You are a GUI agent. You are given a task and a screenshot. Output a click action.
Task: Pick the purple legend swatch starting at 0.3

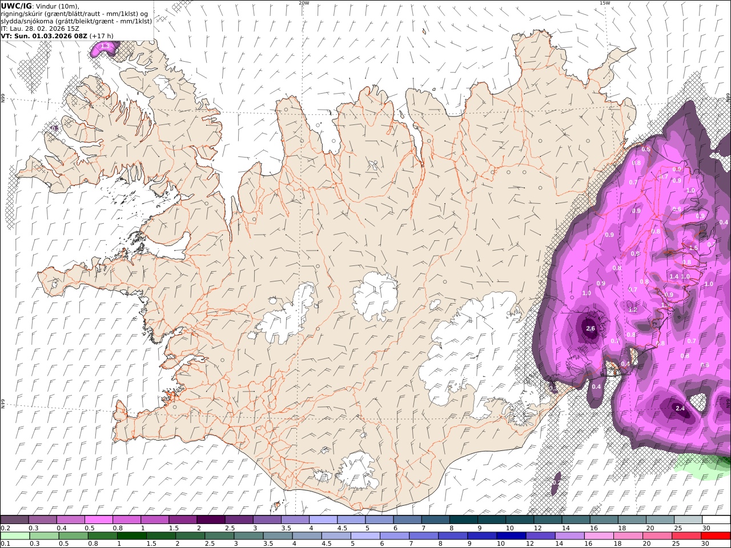tap(43, 520)
